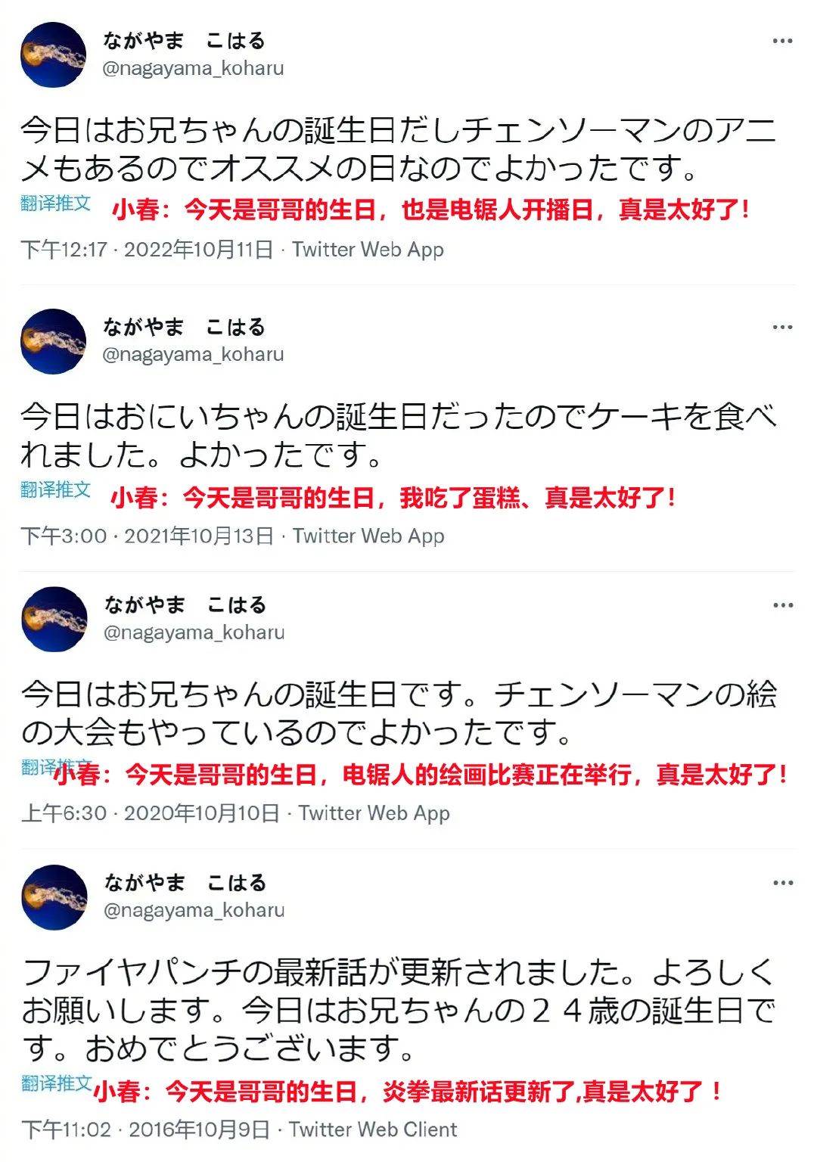Open the display name ながやま こはる on the second tweet
This screenshot has height=1162, width=817.
[185, 327]
